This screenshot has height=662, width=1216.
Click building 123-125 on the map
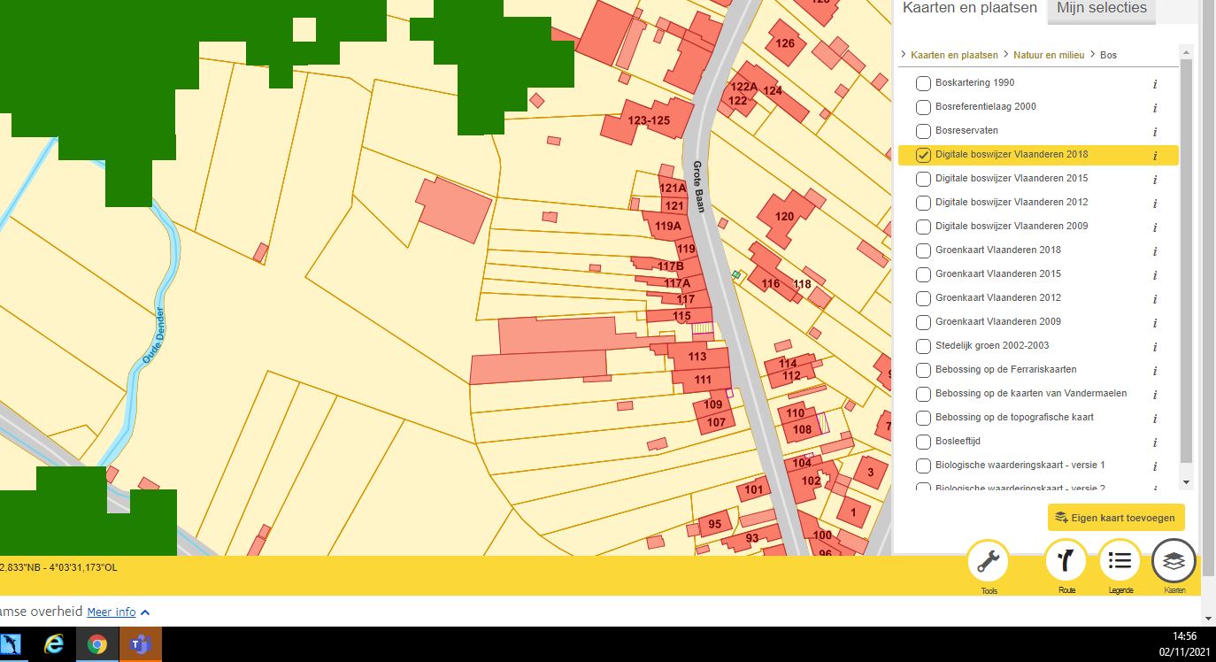point(648,120)
